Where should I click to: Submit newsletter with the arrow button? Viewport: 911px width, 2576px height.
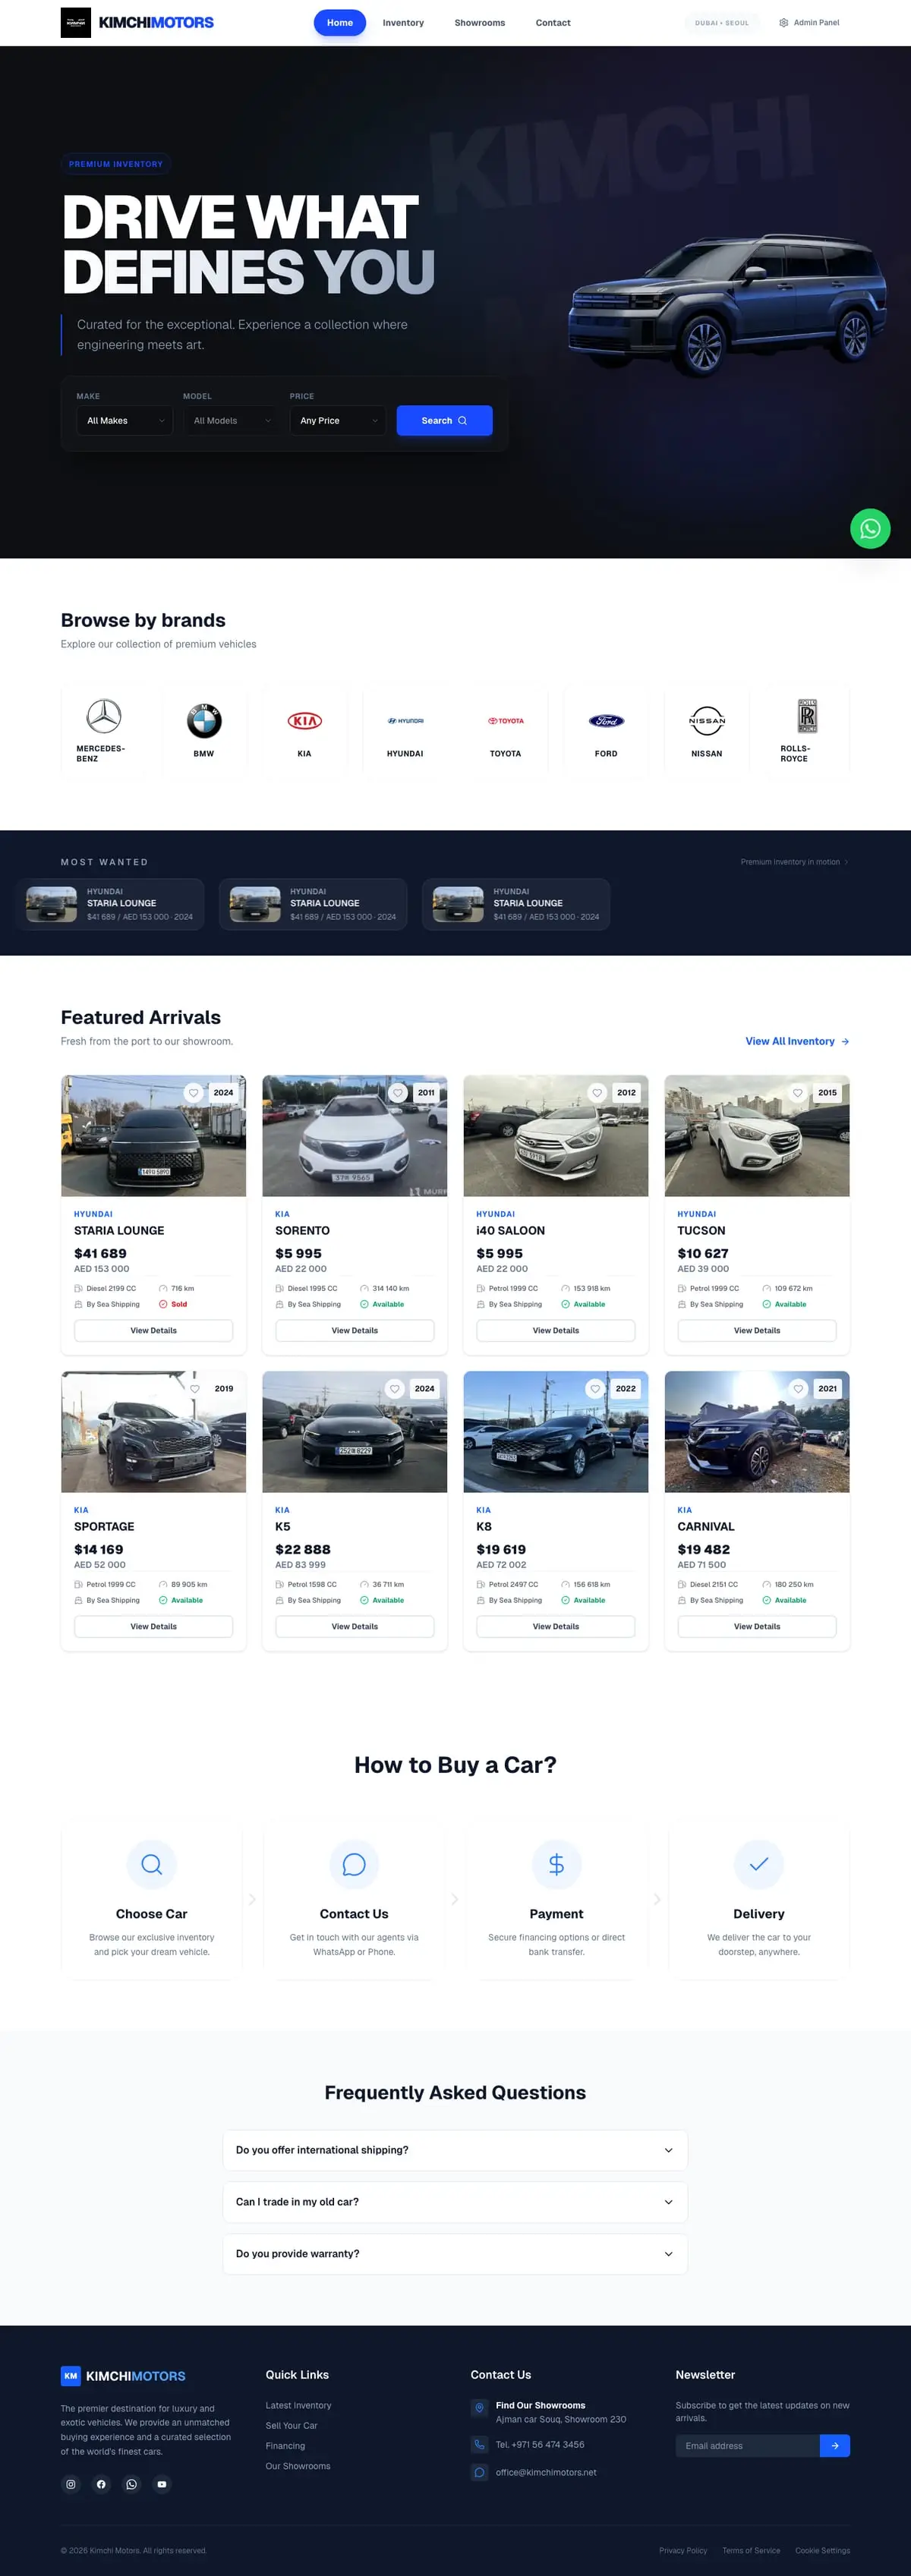(x=834, y=2446)
